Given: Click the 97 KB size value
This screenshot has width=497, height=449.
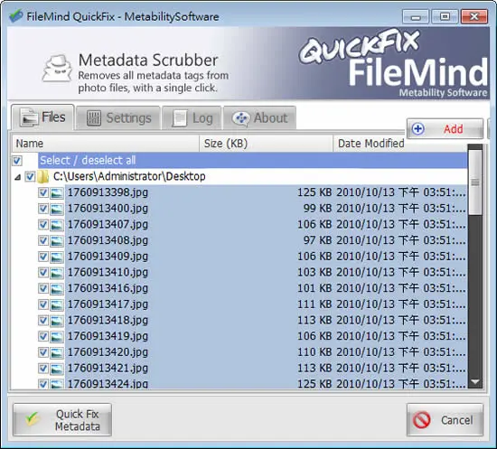Looking at the screenshot, I should point(317,240).
